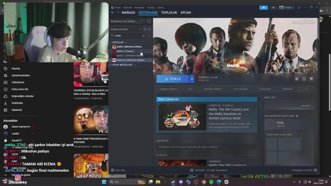Open the trading cards help question mark
Screen dimensions: 331x186
click(x=297, y=116)
